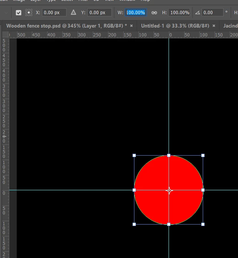Close the Wooden fence stop.psd tab
This screenshot has height=258, width=238.
[x=131, y=26]
